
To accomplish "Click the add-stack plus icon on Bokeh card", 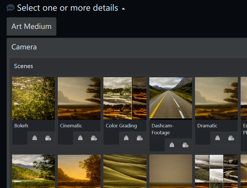I will [48, 138].
